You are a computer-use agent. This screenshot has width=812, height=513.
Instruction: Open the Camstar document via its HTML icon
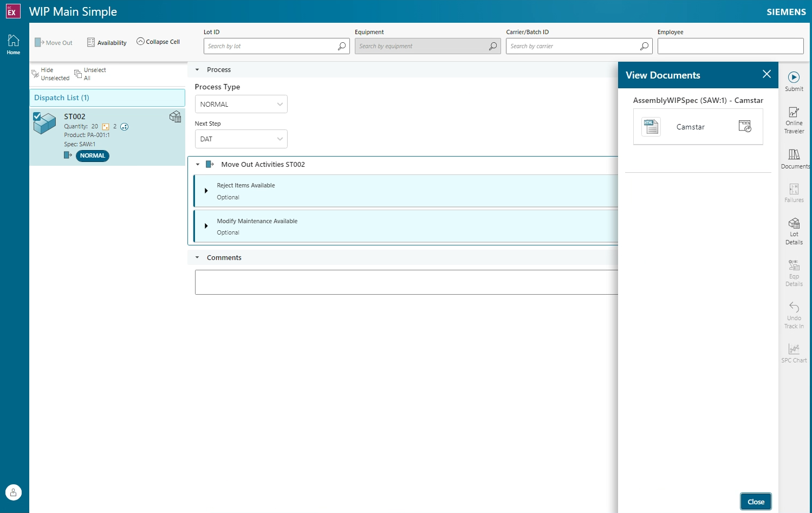point(651,126)
